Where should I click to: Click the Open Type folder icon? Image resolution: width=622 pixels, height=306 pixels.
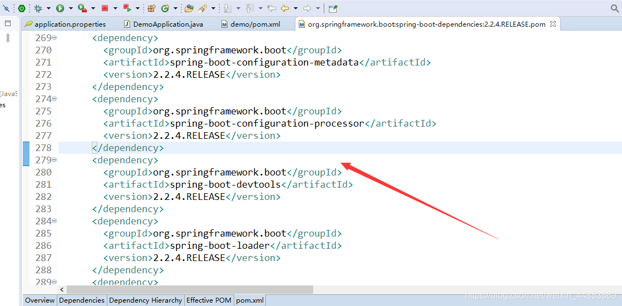189,8
